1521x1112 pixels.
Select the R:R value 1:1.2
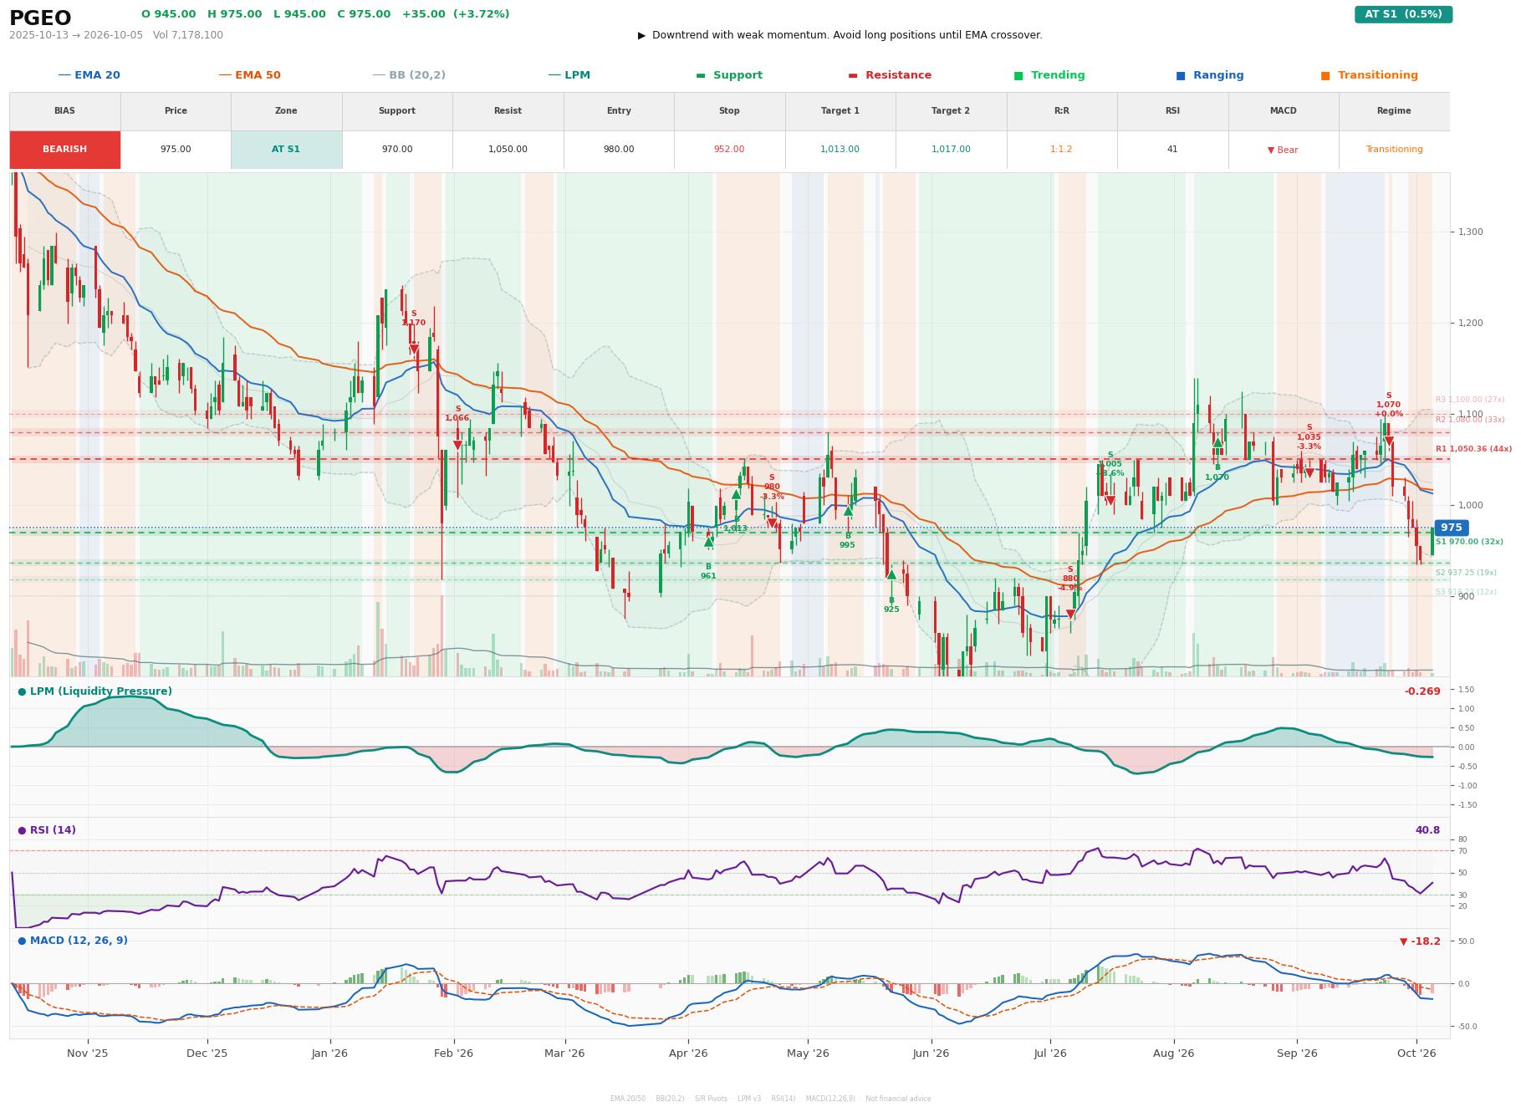[1061, 150]
